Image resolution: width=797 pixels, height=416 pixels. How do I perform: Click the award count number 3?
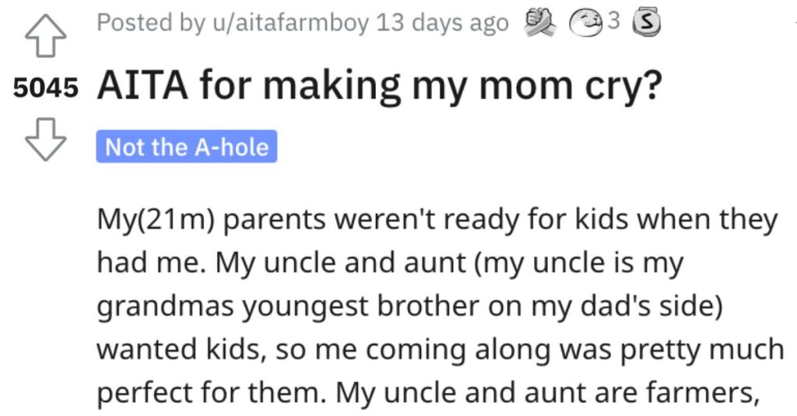pyautogui.click(x=614, y=21)
